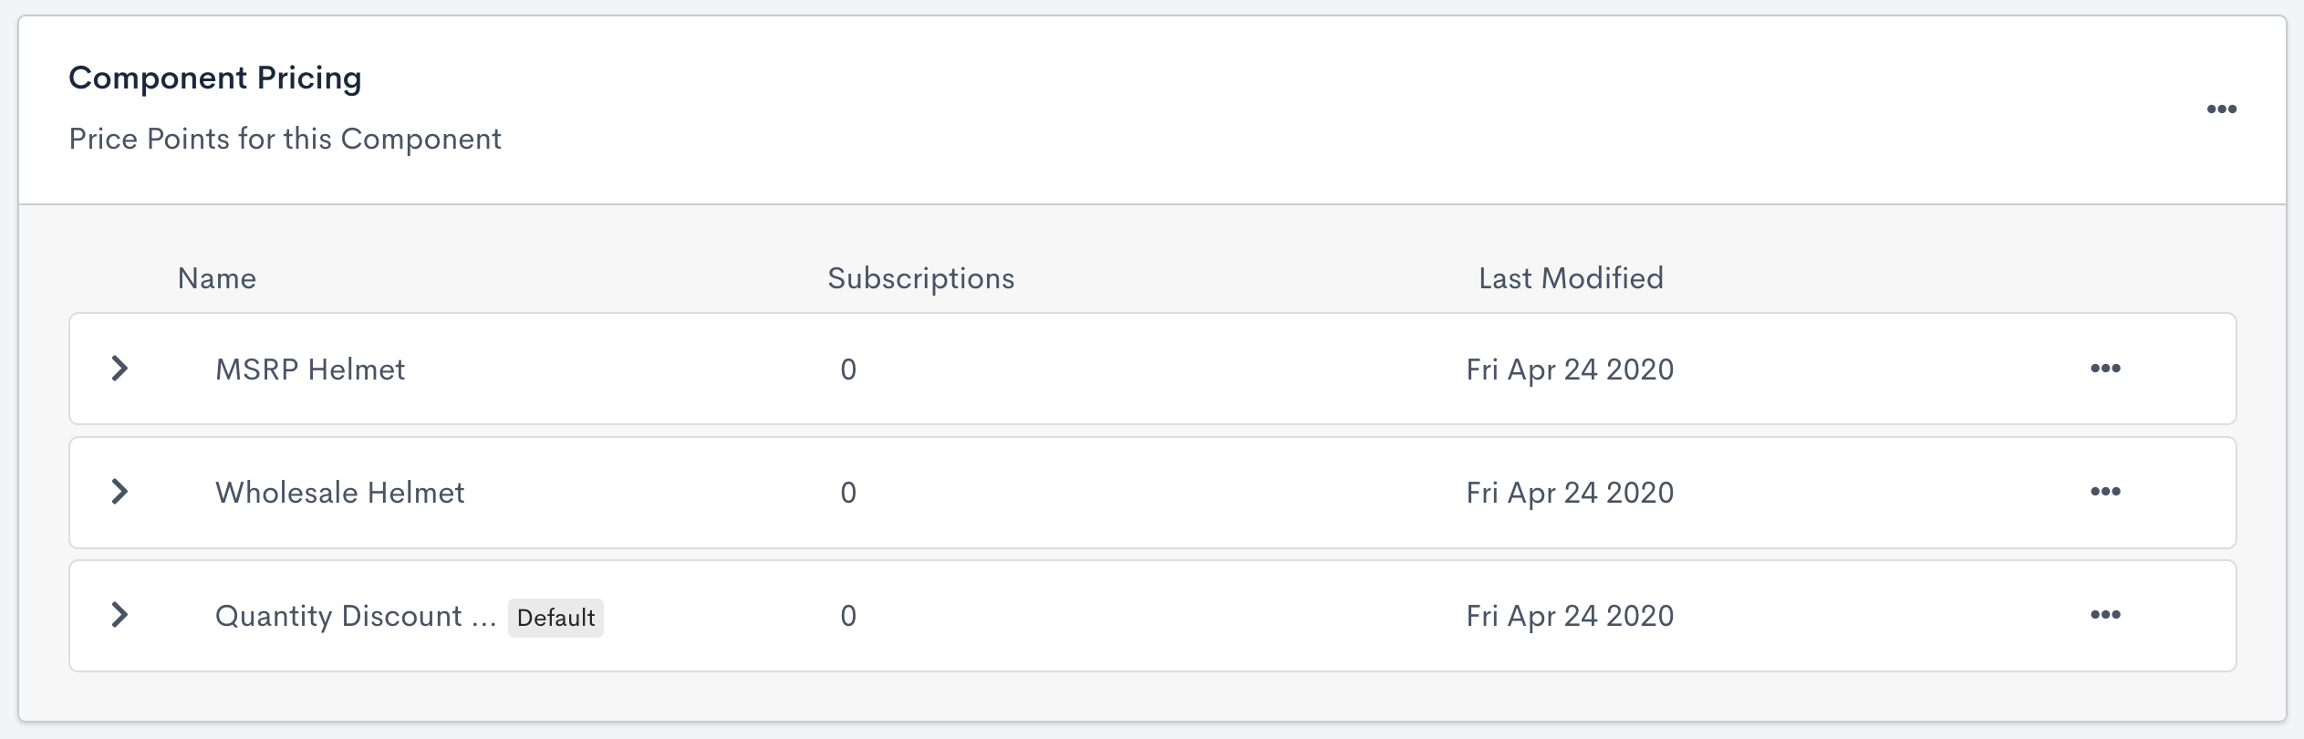Open MSRP Helmet row actions menu

2105,369
